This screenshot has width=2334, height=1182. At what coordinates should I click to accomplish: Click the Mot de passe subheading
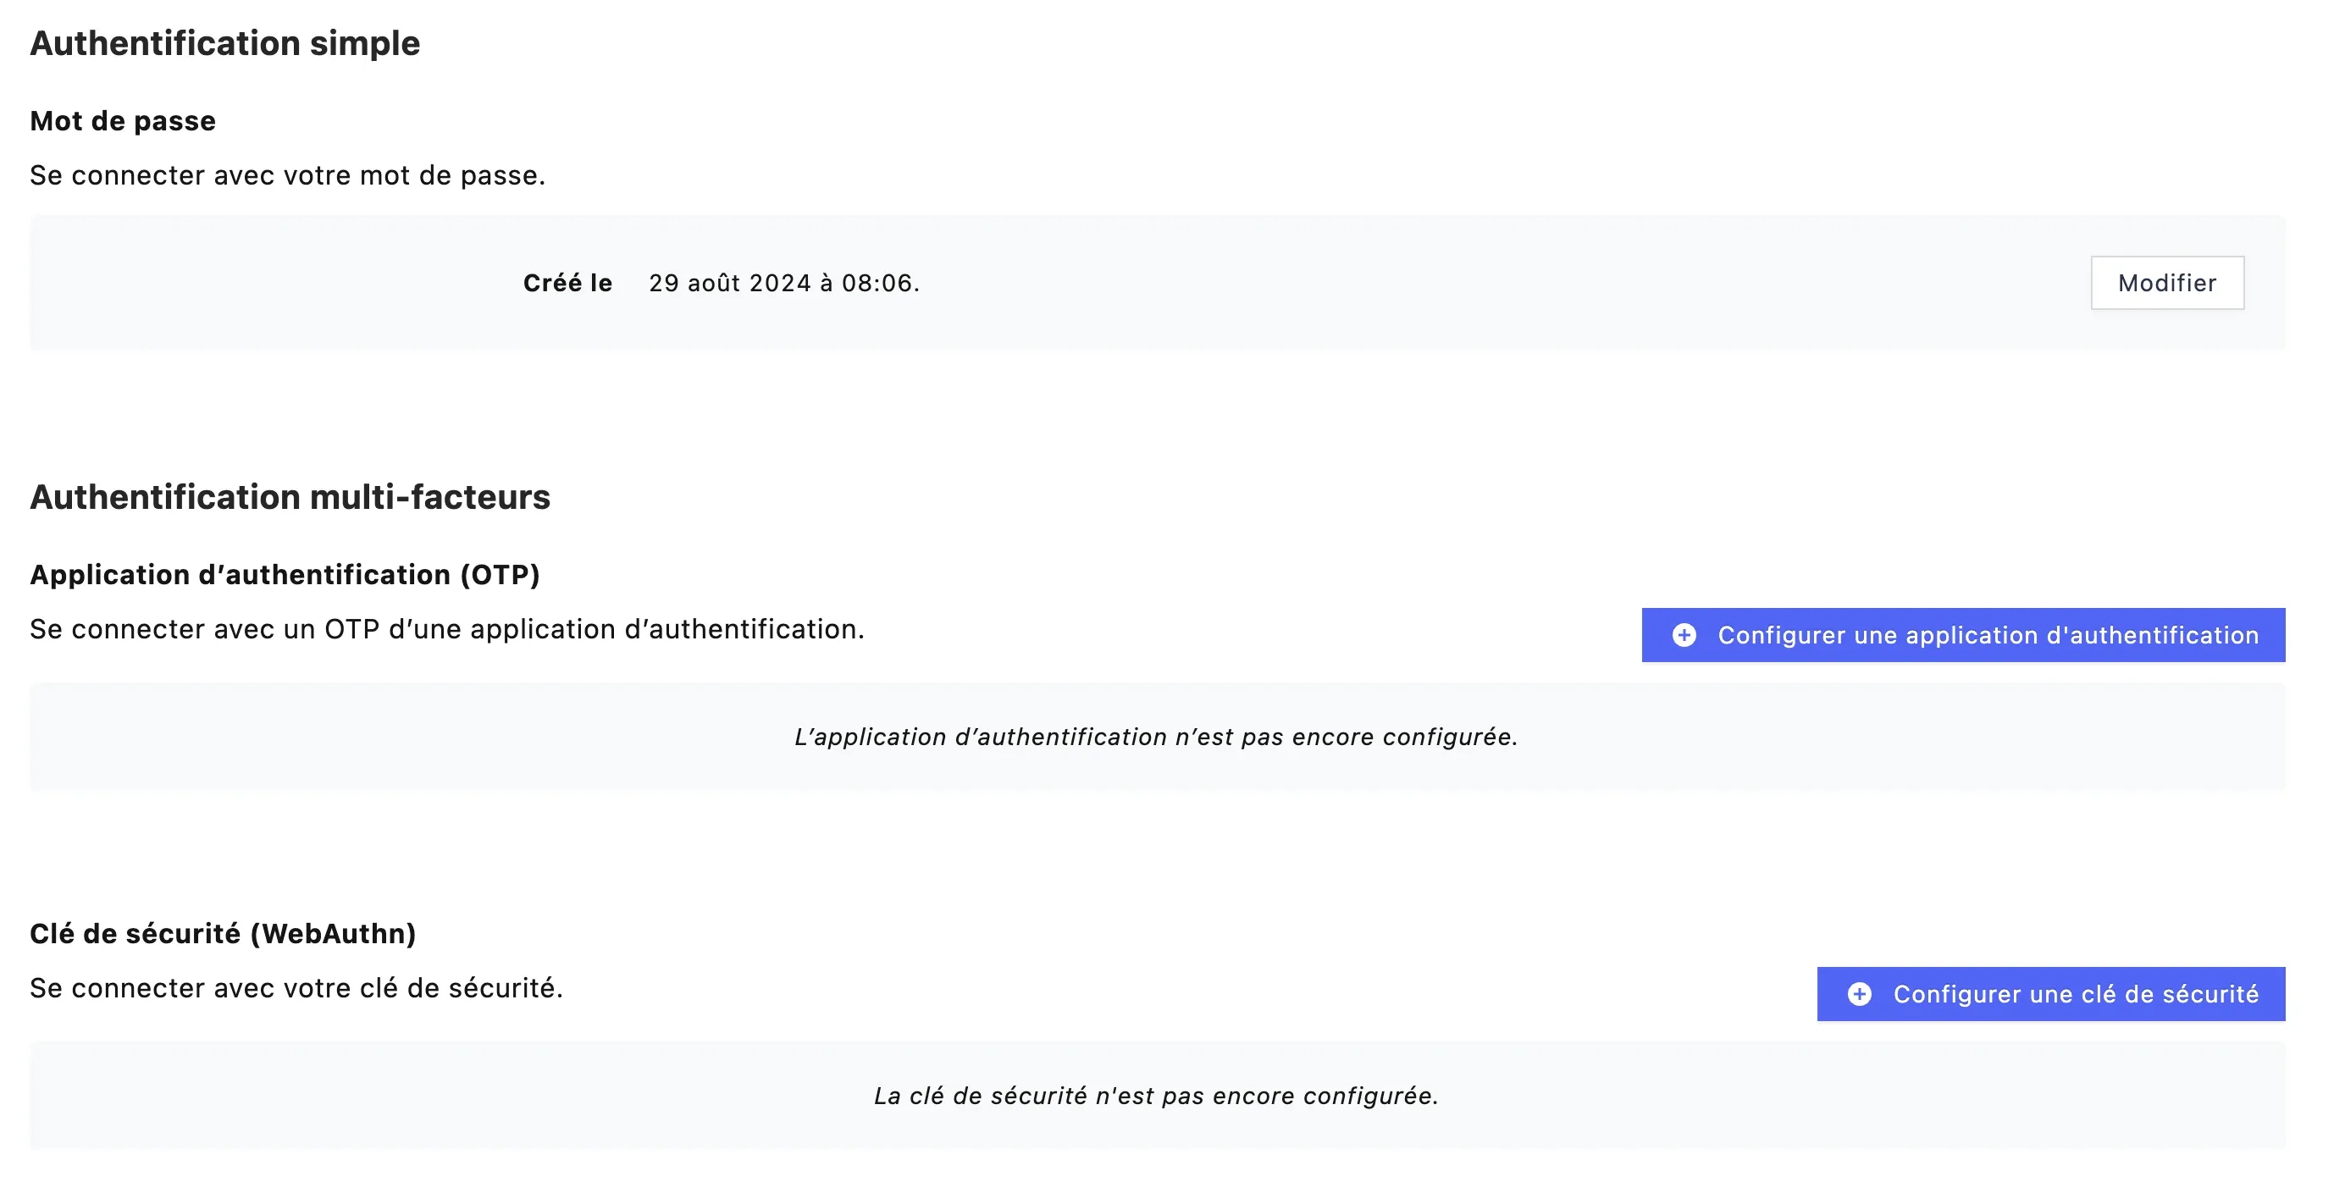coord(122,120)
